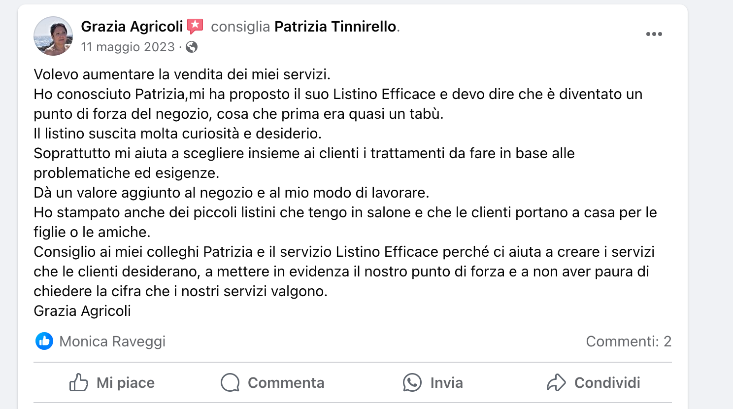Click the WhatsApp icon next to Invia
Viewport: 733px width, 409px height.
coord(412,382)
